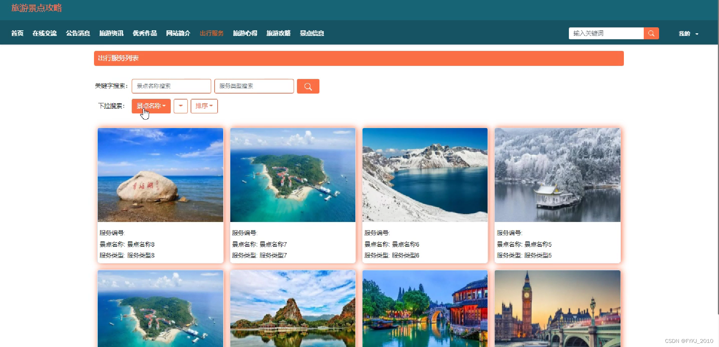Click 服务编号 label on 景点名称8 card
Image resolution: width=719 pixels, height=347 pixels.
(112, 233)
